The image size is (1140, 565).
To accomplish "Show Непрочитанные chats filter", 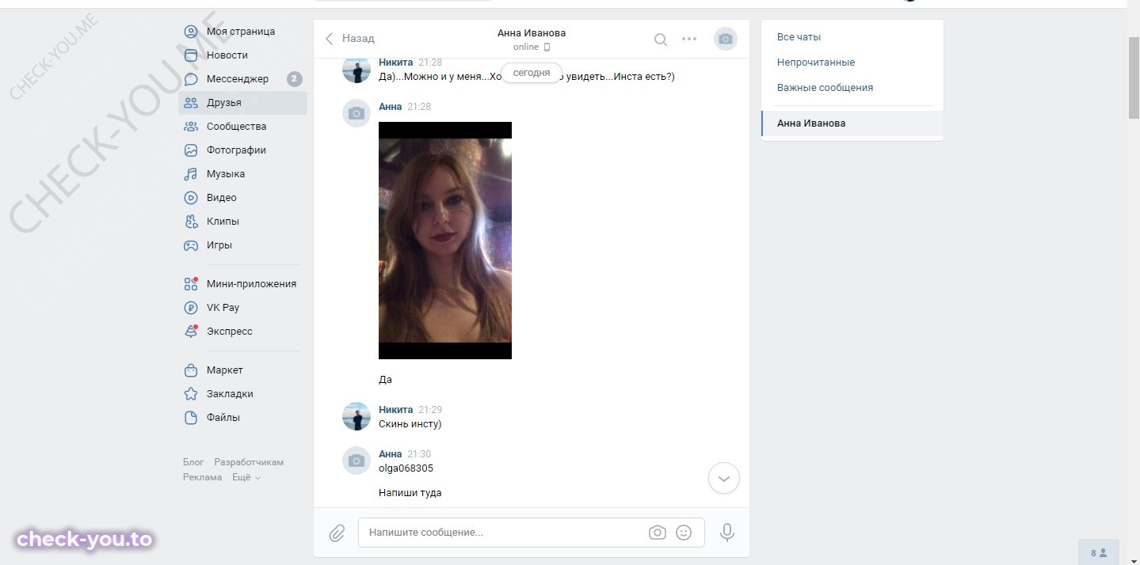I will coord(816,63).
